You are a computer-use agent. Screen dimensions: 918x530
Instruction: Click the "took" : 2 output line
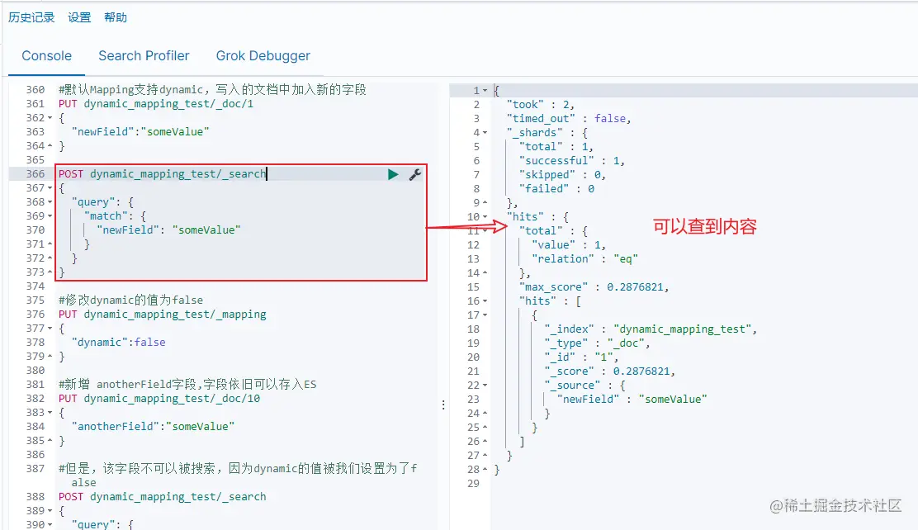click(541, 105)
